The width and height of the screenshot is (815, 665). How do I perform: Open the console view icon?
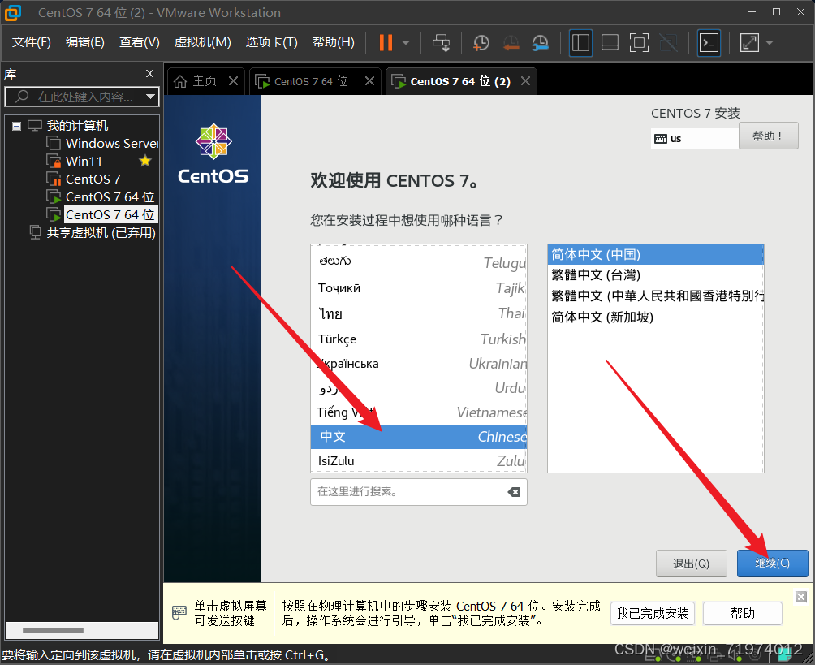tap(709, 43)
